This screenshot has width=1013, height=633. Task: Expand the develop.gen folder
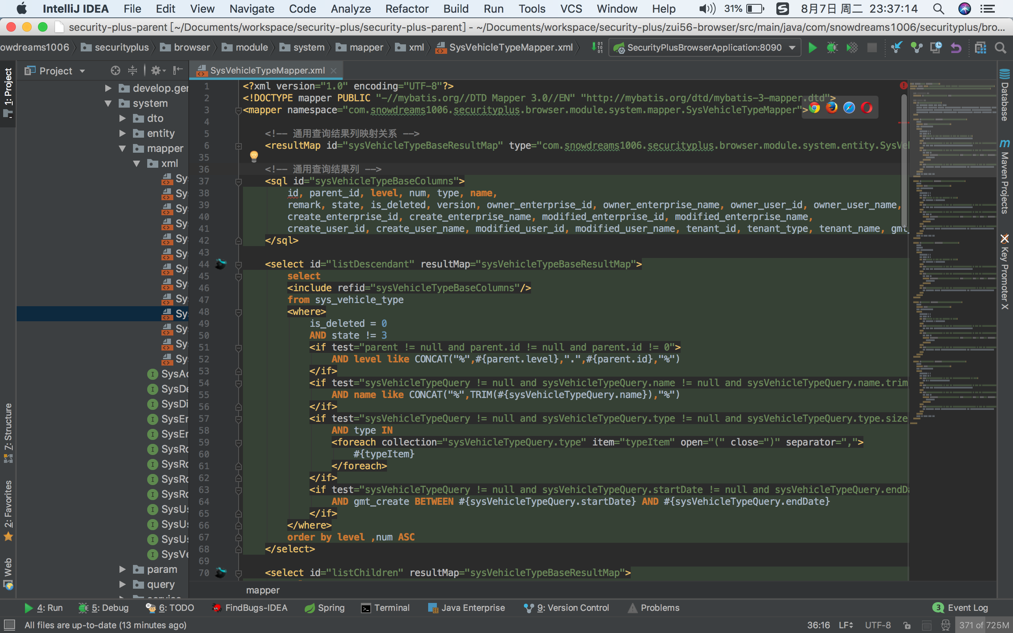108,88
